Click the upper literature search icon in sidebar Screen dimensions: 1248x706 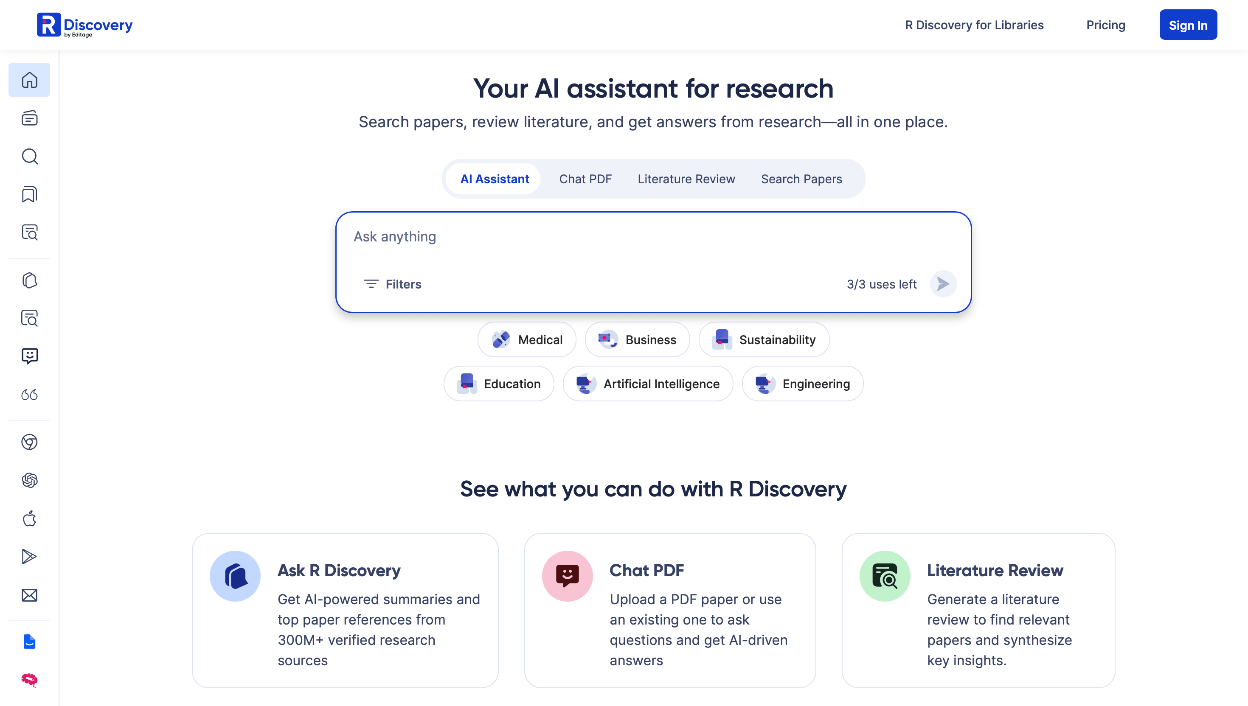29,232
